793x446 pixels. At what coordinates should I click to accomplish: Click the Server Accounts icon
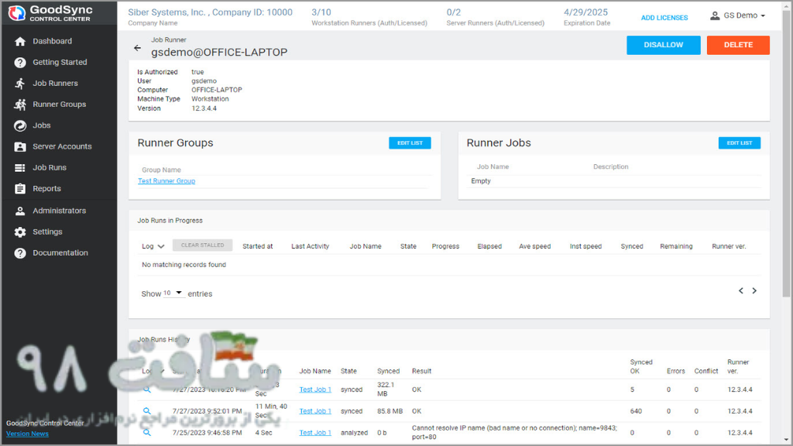click(20, 146)
